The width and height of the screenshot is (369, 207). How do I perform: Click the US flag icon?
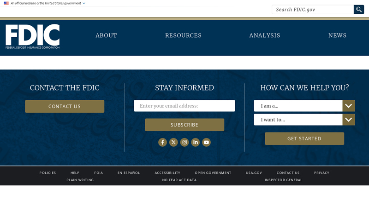coord(6,3)
